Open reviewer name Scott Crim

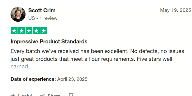click(42, 10)
